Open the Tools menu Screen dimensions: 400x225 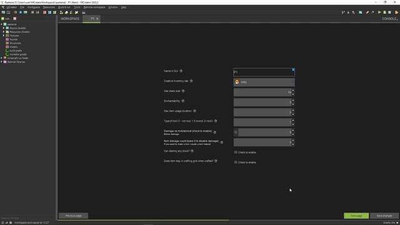tap(77, 7)
